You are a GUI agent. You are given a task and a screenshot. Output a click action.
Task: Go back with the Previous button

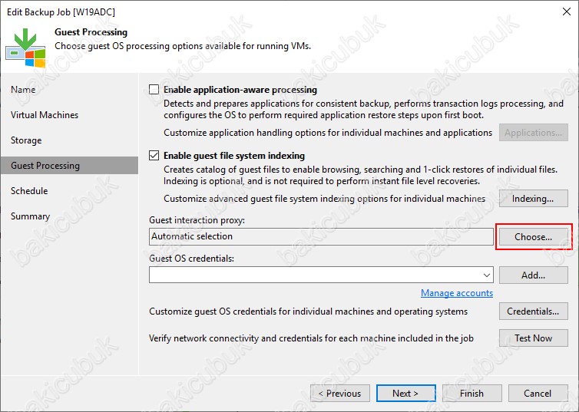point(340,394)
